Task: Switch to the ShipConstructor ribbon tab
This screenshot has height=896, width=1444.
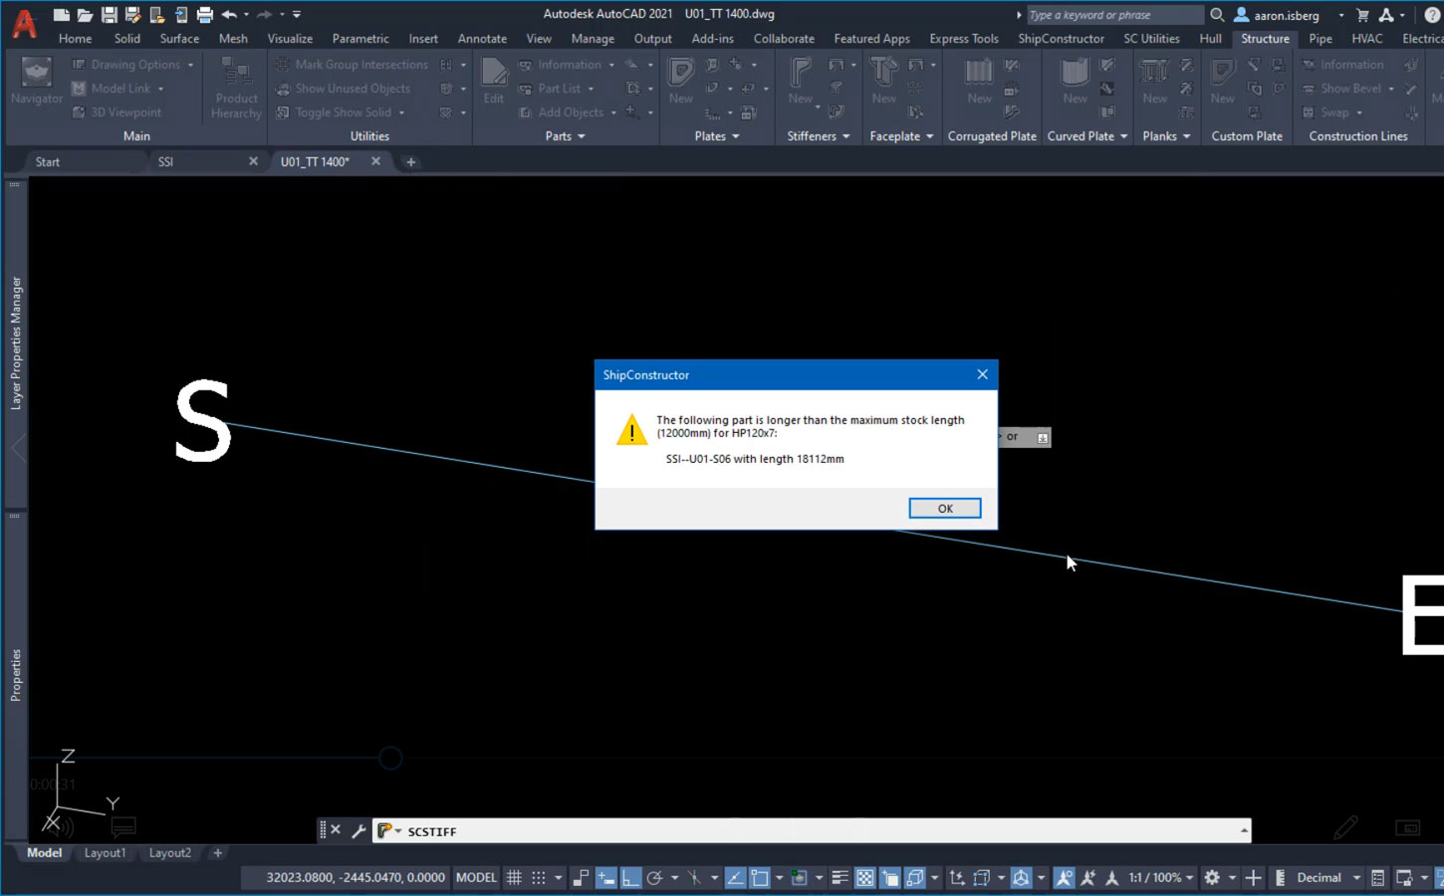Action: click(1061, 39)
